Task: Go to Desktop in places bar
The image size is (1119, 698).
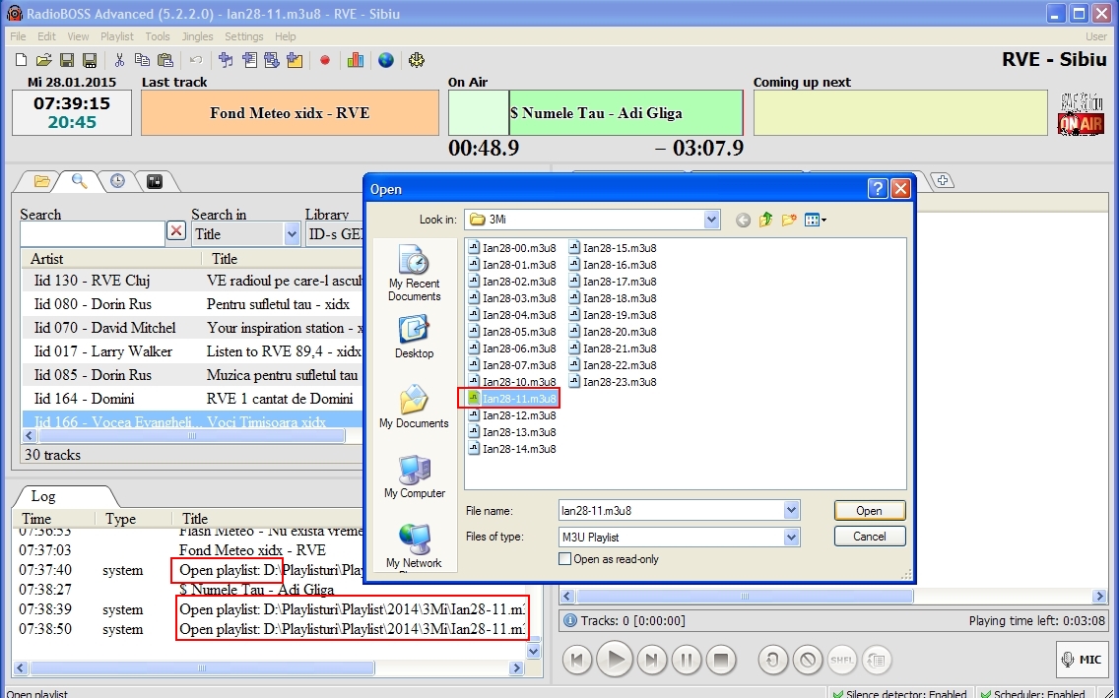Action: click(414, 338)
